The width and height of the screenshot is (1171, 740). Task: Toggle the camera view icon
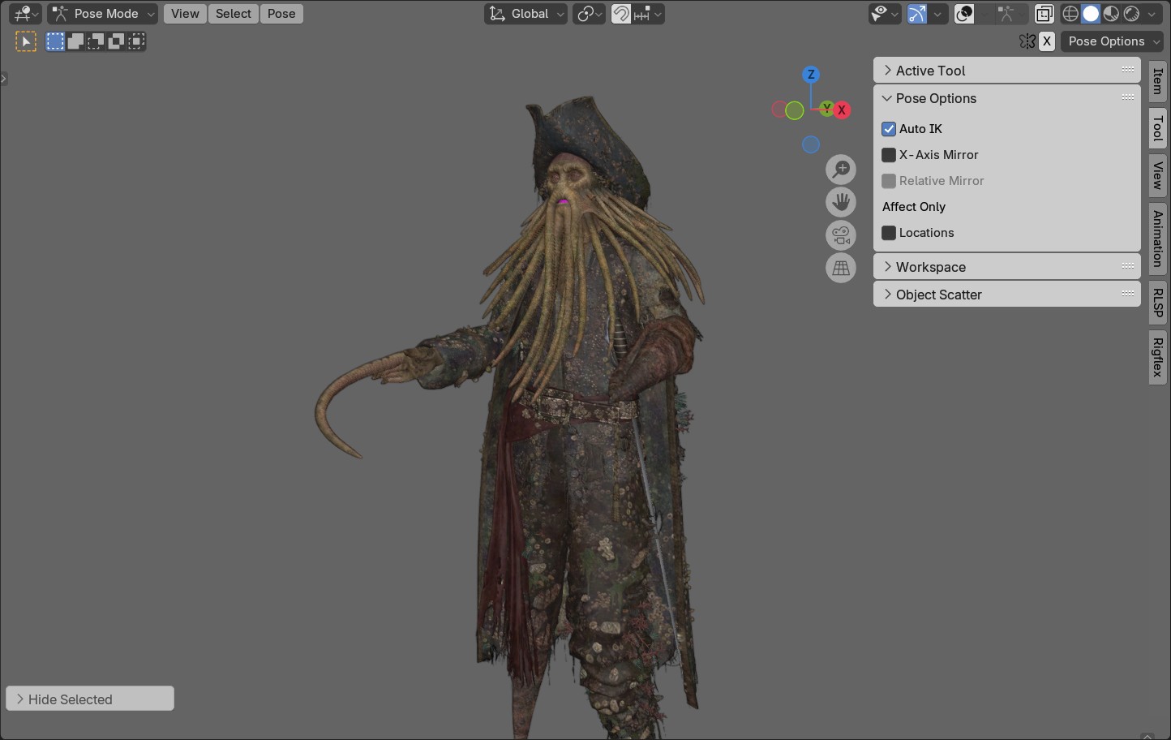pos(841,235)
